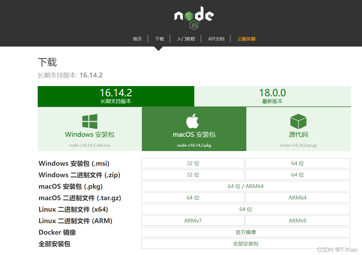362x255 pixels.
Task: Click the 下载 page heading
Action: click(x=47, y=62)
